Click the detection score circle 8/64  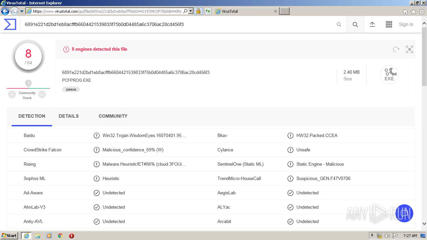click(x=28, y=57)
